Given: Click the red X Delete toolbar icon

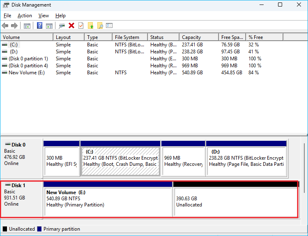Looking at the screenshot, I should pos(71,26).
